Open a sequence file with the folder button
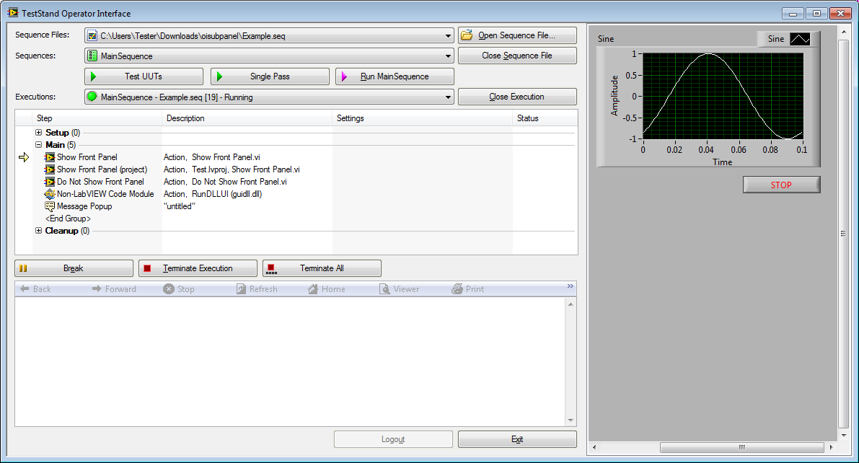859x463 pixels. coord(517,35)
